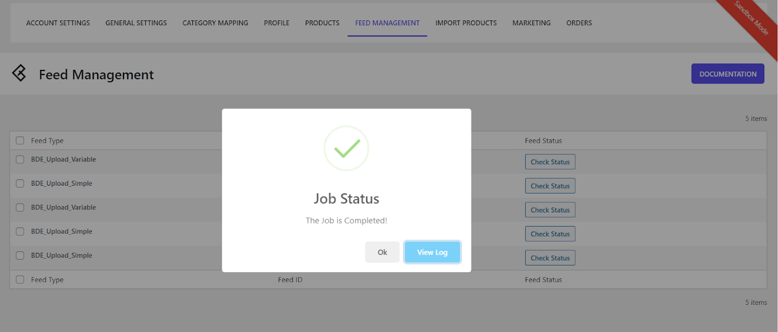Screen dimensions: 778x332
Task: Click the footer Feed Status label
Action: click(543, 280)
